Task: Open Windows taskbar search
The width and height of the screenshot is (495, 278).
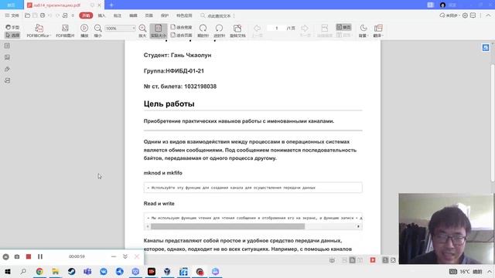Action: coord(23,271)
